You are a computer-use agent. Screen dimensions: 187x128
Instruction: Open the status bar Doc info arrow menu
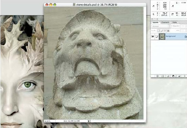(89, 121)
